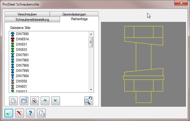
Task: Click the magnifier refresh preview icon
Action: 89,101
